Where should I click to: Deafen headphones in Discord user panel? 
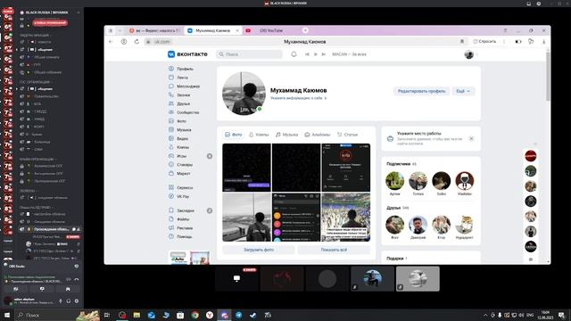(69, 301)
